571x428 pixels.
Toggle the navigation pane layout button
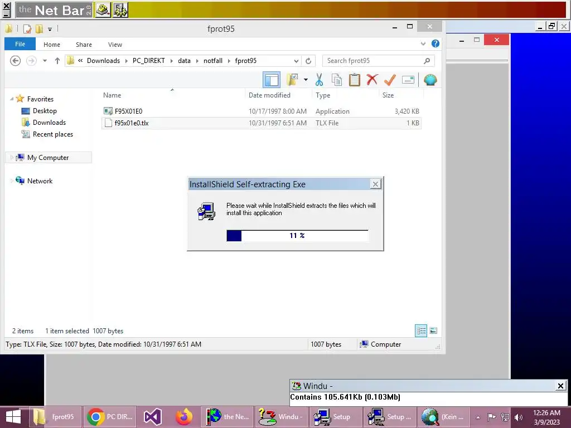[x=272, y=80]
